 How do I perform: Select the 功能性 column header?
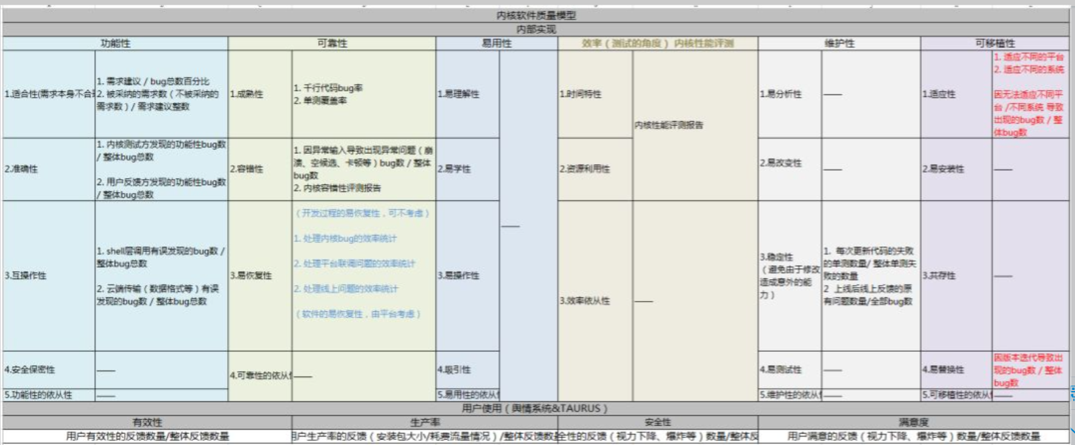pos(115,43)
